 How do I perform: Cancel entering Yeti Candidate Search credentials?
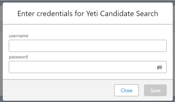point(126,90)
